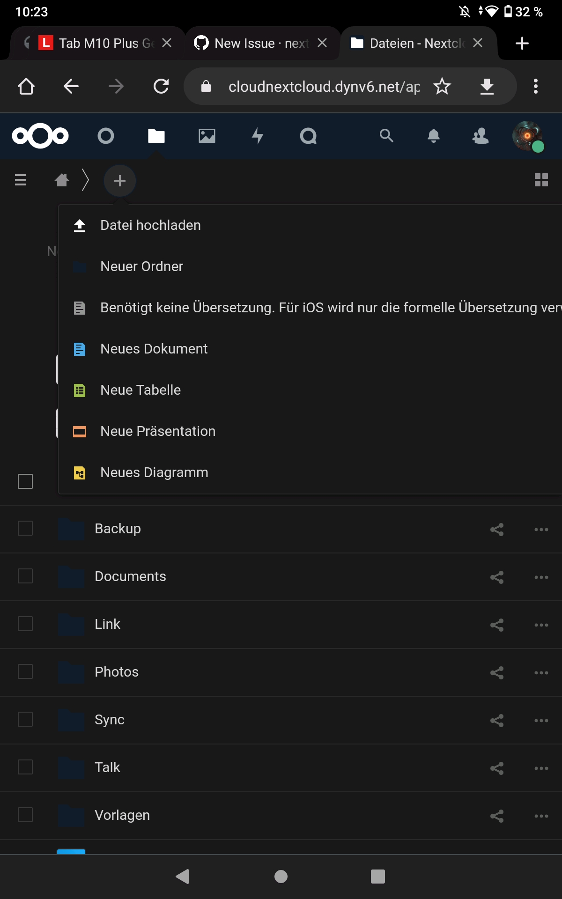This screenshot has width=562, height=899.
Task: Share the Talk folder
Action: 497,768
